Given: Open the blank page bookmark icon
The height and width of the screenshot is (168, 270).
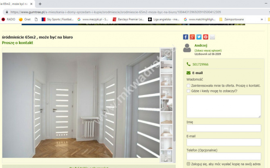Looking at the screenshot, I should (x=36, y=19).
